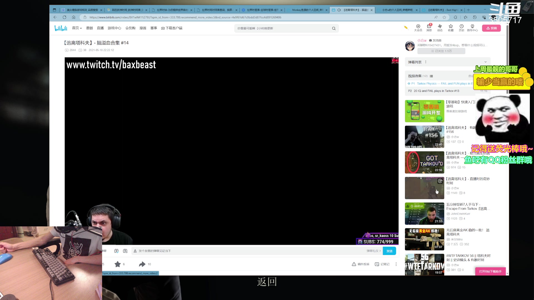The image size is (534, 300).
Task: Switch to Best Highlights 逃离塔科夫 tab
Action: [442, 10]
